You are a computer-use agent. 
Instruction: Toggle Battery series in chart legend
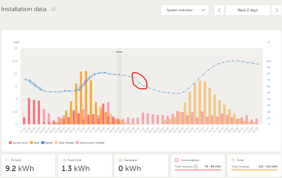47,142
